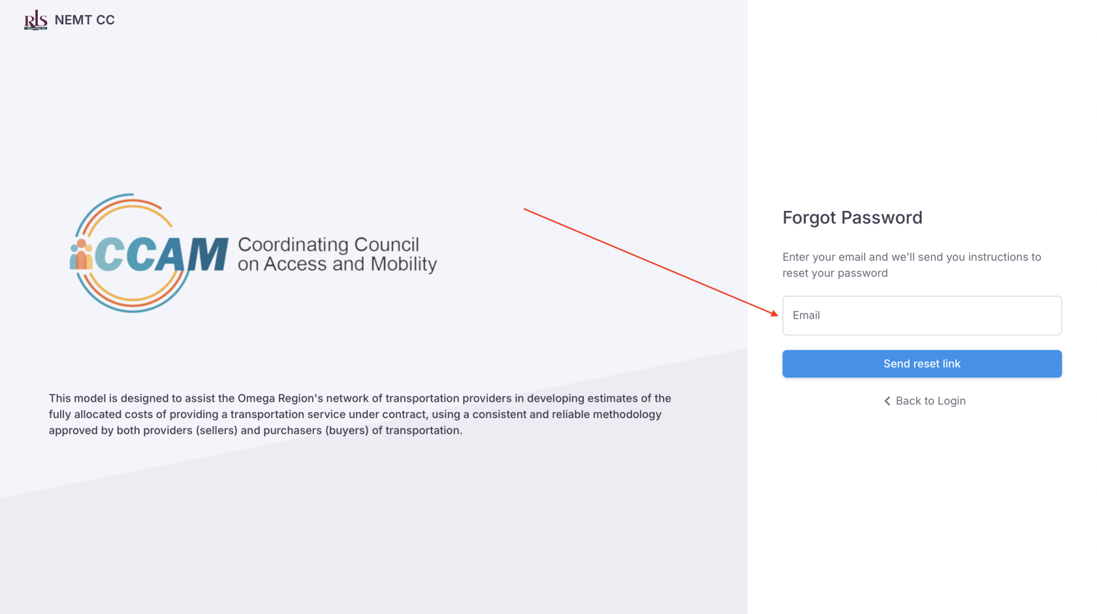Click the red arrowhead pointing at Email
Viewport: 1097px width, 614px height.
[774, 314]
